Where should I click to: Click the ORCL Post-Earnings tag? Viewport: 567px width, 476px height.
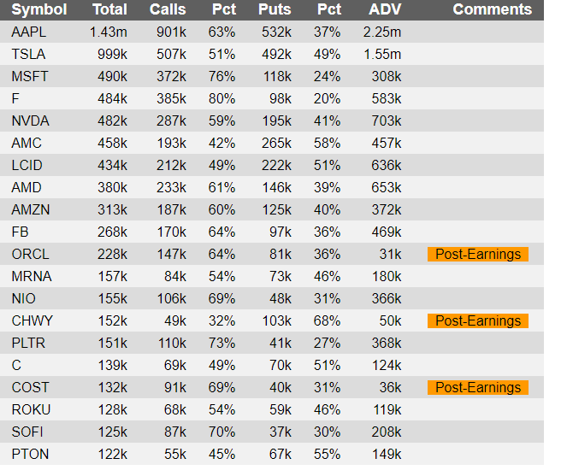(478, 254)
